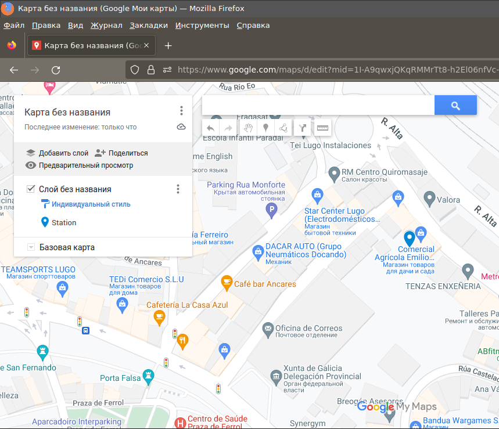The width and height of the screenshot is (499, 429).
Task: Select the add directions tool
Action: 303,128
